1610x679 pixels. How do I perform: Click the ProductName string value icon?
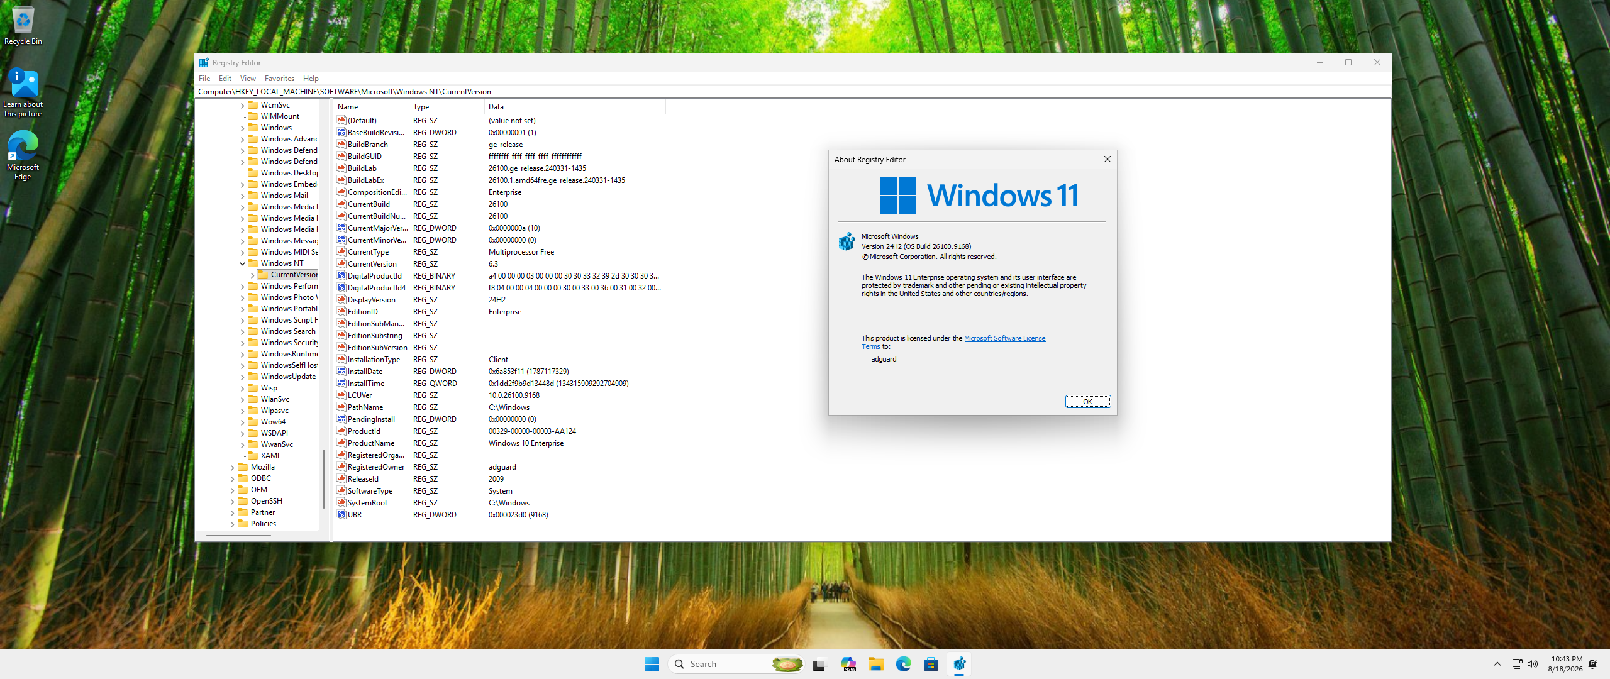coord(341,443)
